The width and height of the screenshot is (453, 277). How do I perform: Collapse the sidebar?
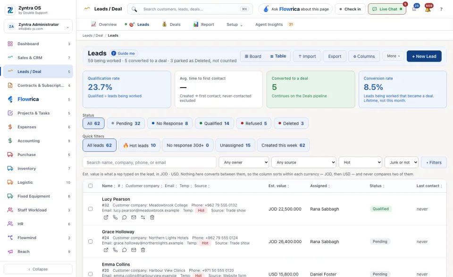click(x=38, y=269)
